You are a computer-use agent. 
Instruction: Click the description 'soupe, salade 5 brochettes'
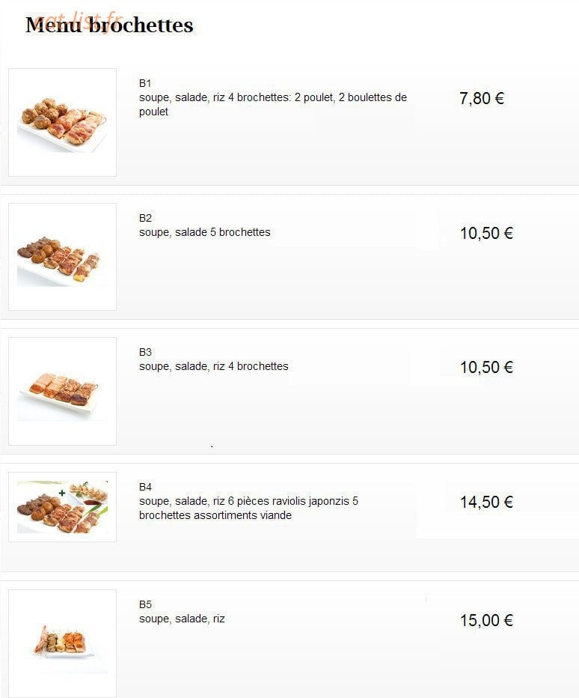pyautogui.click(x=204, y=232)
